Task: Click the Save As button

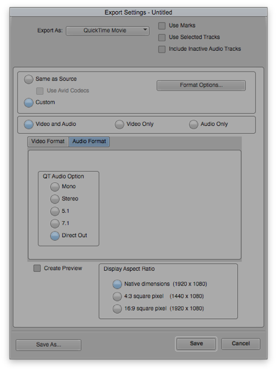Action: pos(48,345)
